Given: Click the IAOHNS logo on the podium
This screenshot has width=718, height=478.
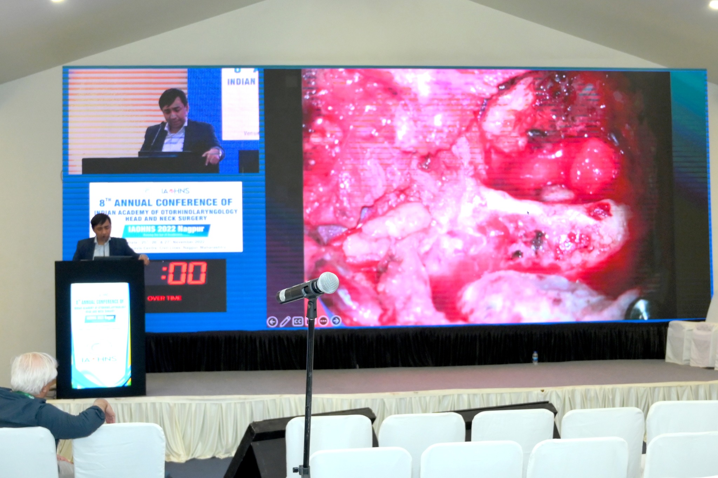Looking at the screenshot, I should click(99, 359).
